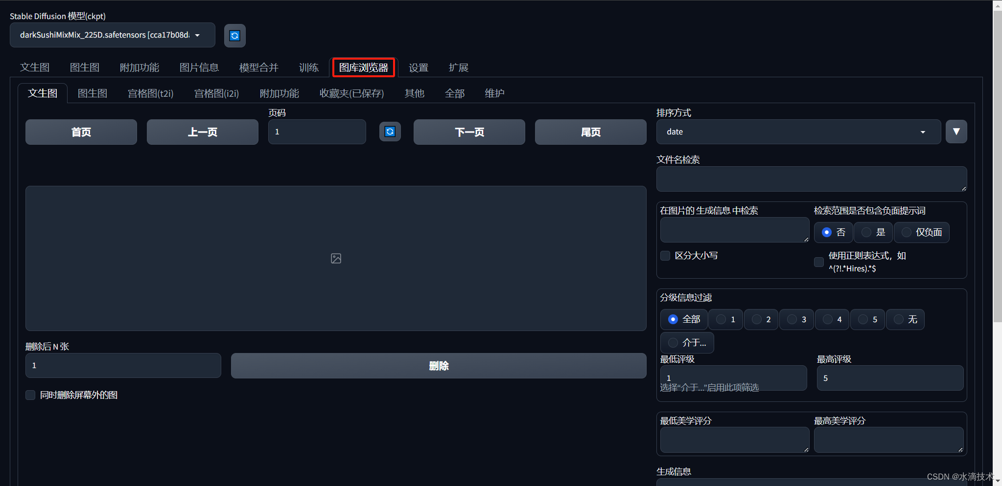Select 否 for negative prompt search scope
This screenshot has width=1002, height=486.
(834, 232)
